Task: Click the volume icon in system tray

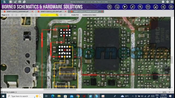Action: tap(142, 96)
